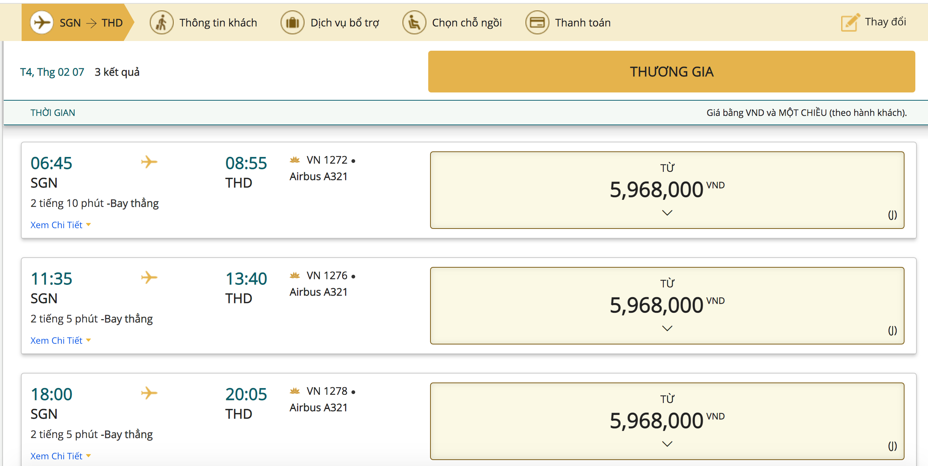Click the lotus logo next to VN 1272
Image resolution: width=928 pixels, height=466 pixels.
295,160
